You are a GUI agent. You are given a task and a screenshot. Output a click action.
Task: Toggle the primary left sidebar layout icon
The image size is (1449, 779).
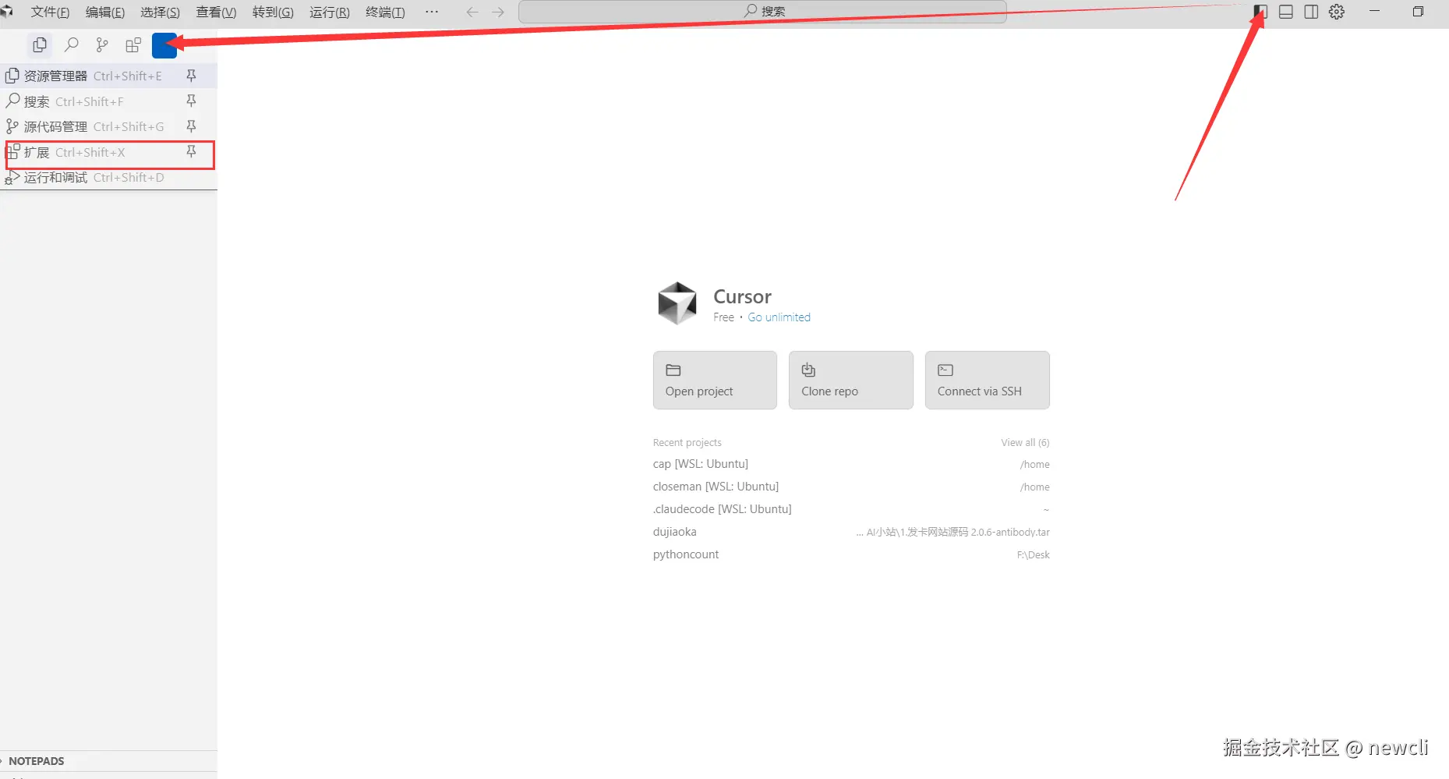click(x=1260, y=12)
